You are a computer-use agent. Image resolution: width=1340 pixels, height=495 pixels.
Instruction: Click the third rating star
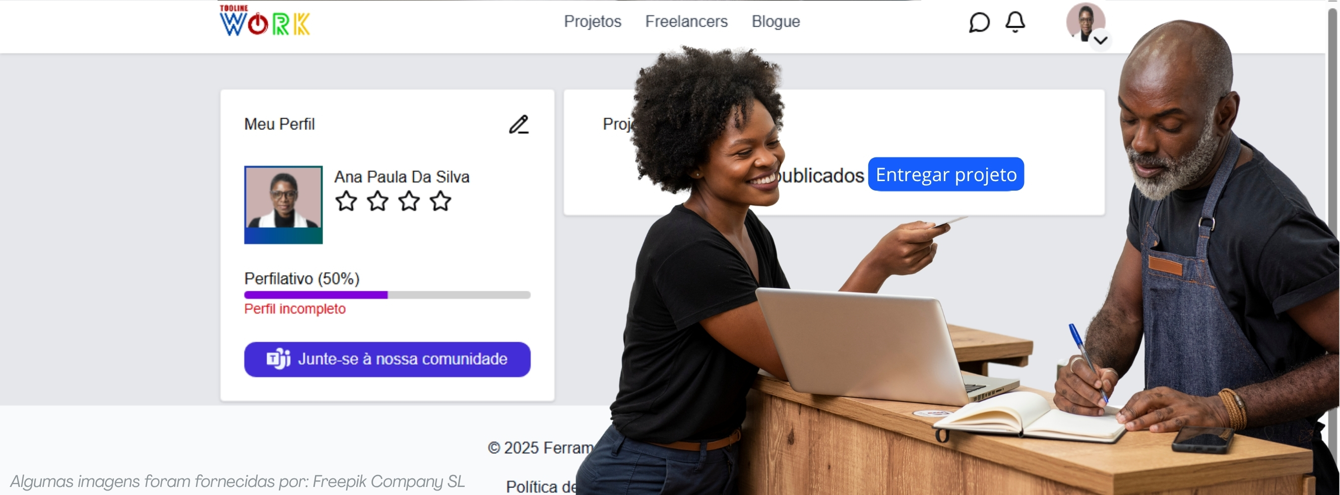409,201
